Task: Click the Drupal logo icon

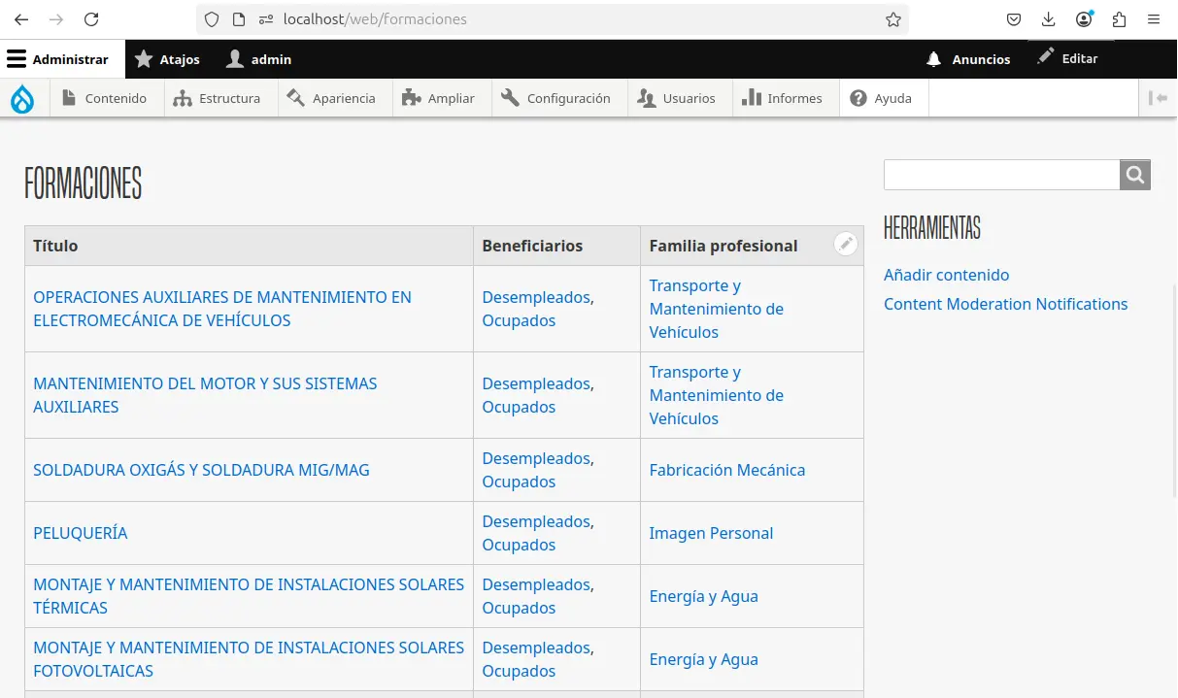Action: pyautogui.click(x=23, y=97)
